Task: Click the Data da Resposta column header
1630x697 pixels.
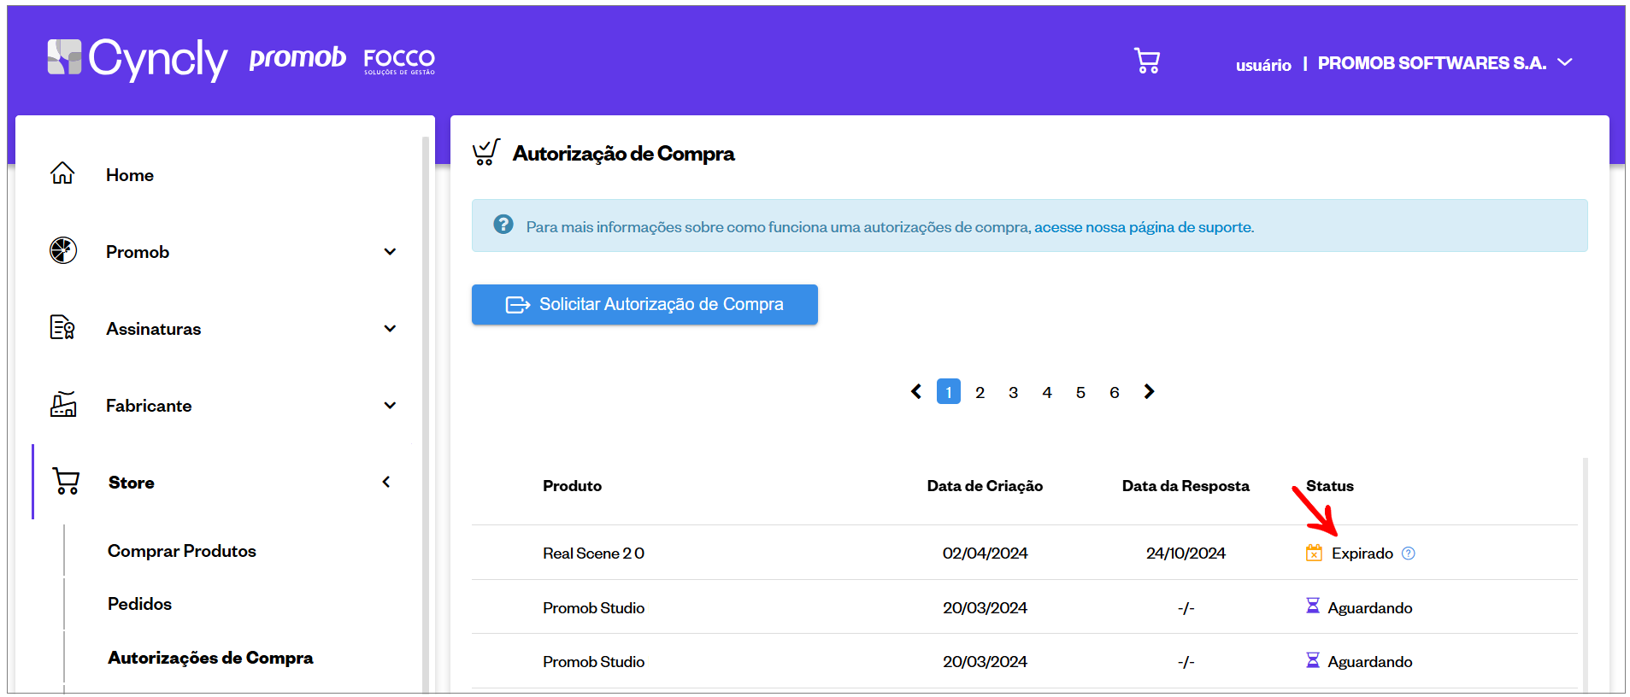Action: 1186,486
